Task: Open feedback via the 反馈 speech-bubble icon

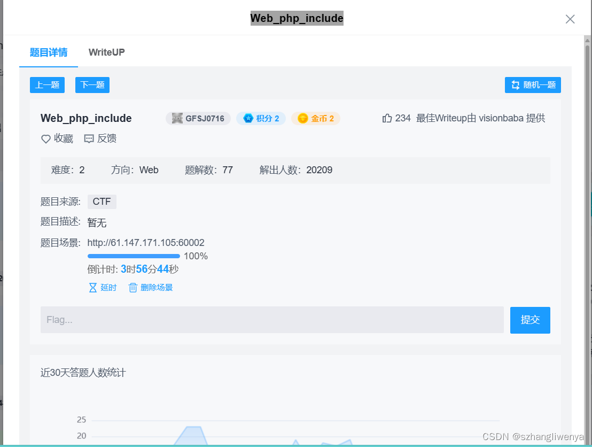Action: tap(88, 138)
